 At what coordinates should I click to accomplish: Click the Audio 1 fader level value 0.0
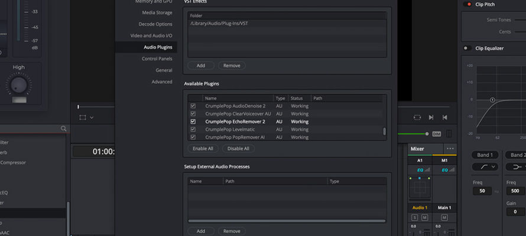coord(413,227)
